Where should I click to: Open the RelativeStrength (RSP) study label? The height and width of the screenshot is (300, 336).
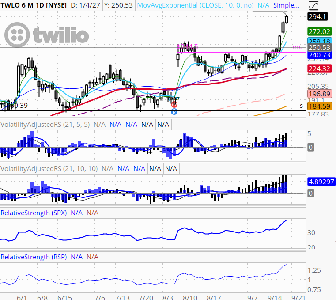(x=34, y=257)
